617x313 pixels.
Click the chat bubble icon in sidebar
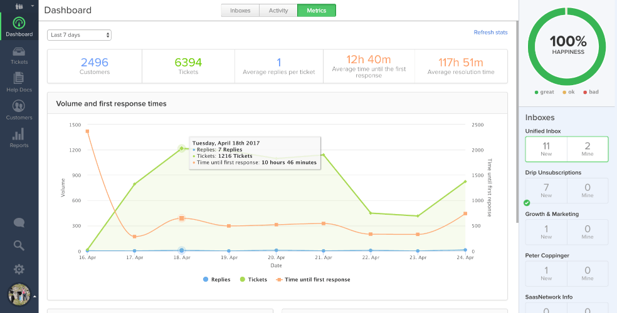19,223
